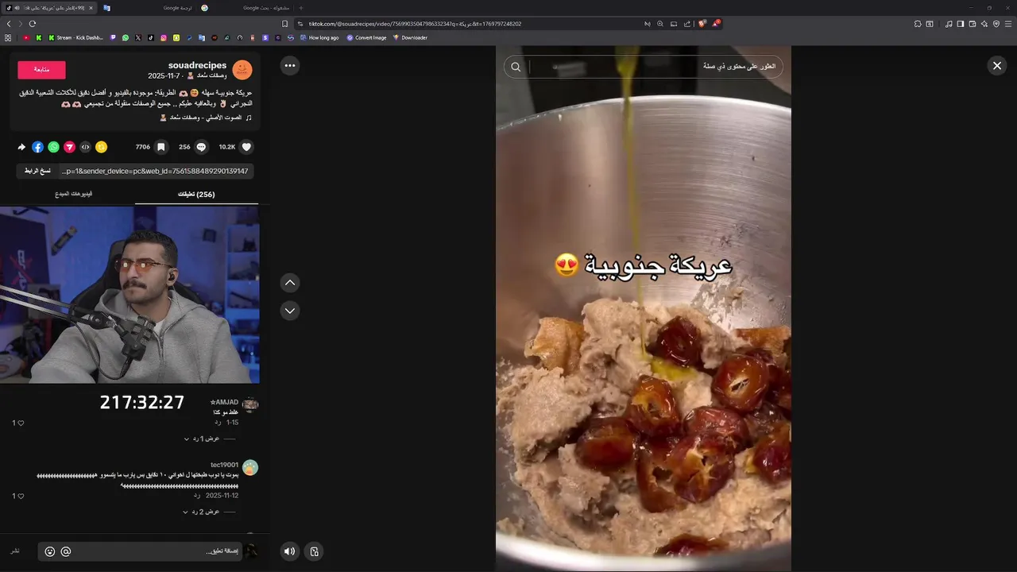Share the video to WhatsApp
Screen dimensions: 1017x572
[53, 147]
